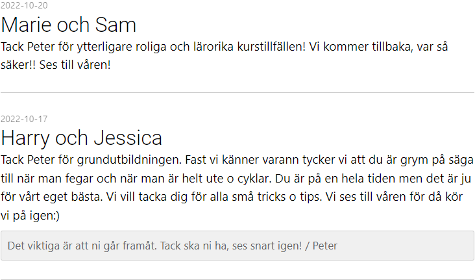Click the "Harry och Jessica" heading
Image resolution: width=475 pixels, height=280 pixels.
coord(81,138)
